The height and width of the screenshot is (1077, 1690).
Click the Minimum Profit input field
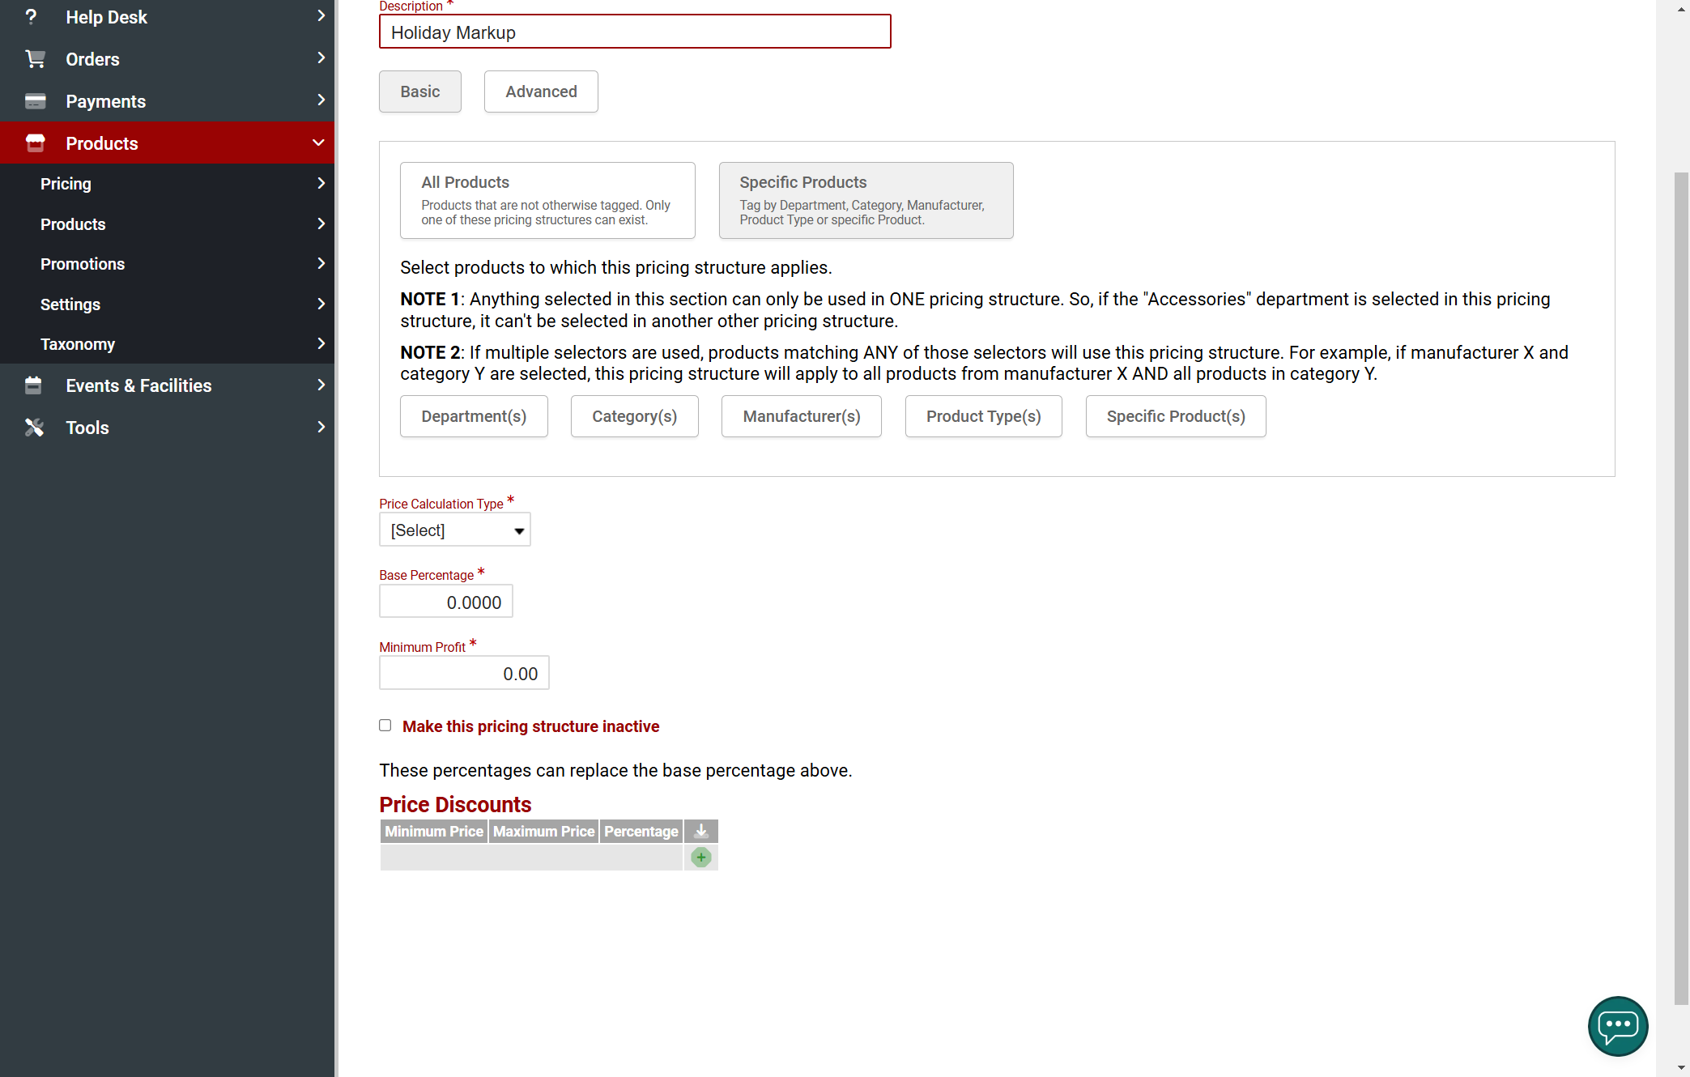[464, 673]
